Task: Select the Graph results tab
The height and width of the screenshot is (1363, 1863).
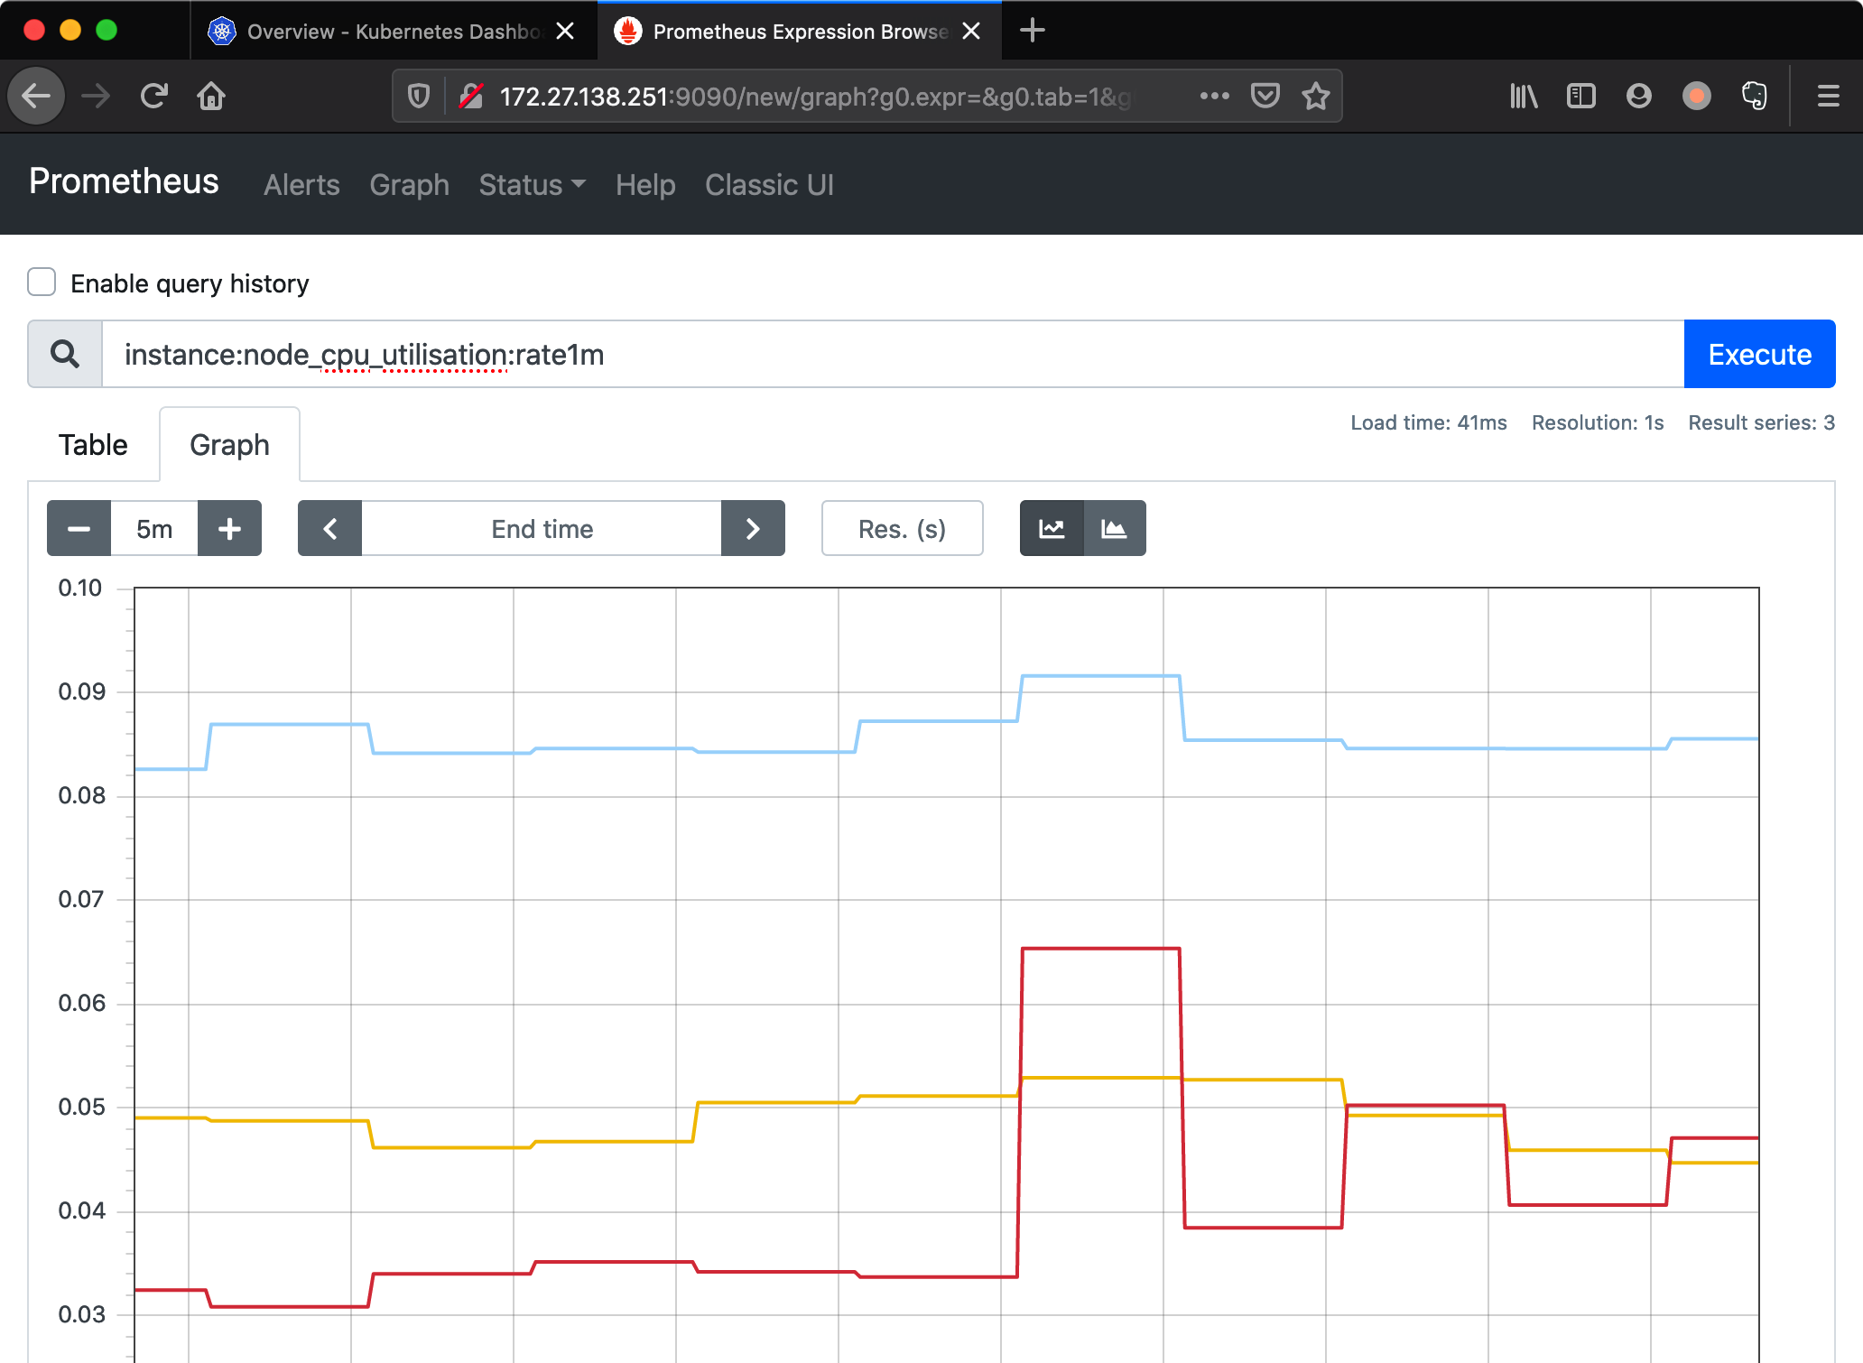Action: click(229, 445)
